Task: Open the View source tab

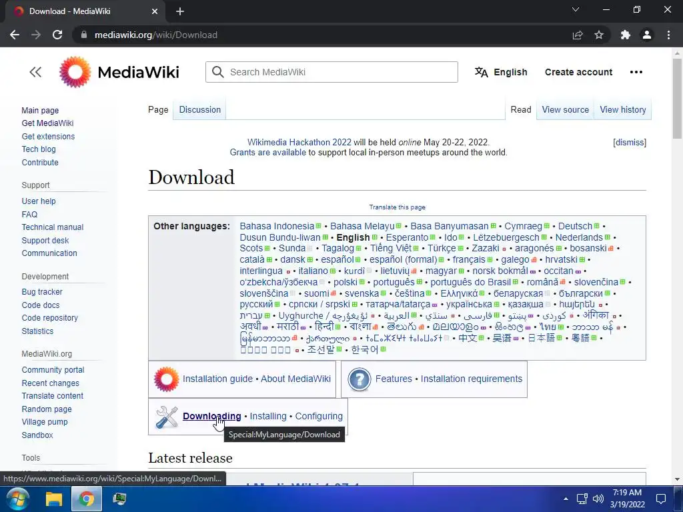Action: [x=566, y=110]
